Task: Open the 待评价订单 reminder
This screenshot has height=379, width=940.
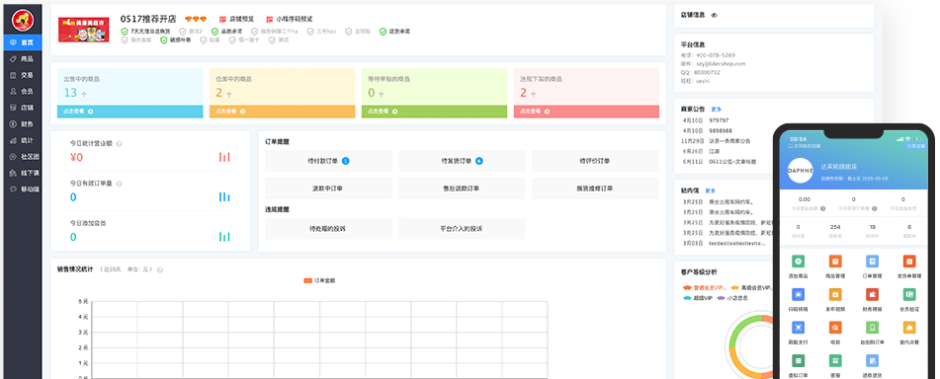Action: click(596, 161)
